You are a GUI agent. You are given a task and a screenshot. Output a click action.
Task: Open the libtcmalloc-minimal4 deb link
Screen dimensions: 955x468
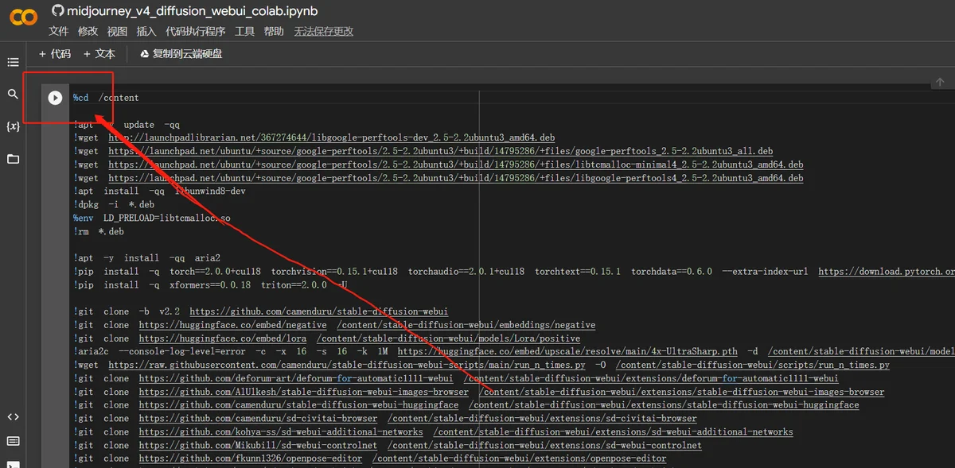click(x=456, y=164)
